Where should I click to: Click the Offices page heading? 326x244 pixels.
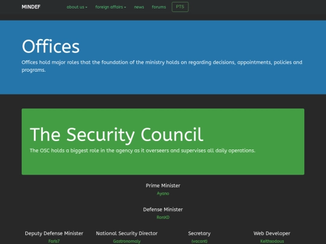51,46
